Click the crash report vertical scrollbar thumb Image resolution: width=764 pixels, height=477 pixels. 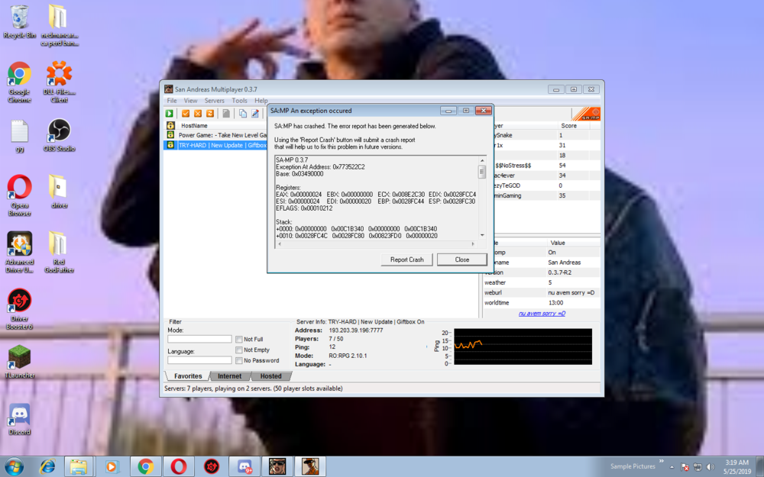tap(482, 171)
